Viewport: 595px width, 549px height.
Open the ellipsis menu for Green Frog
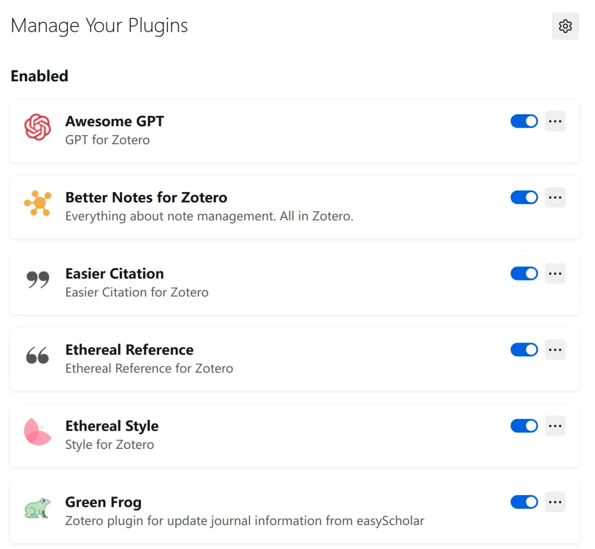click(x=555, y=503)
